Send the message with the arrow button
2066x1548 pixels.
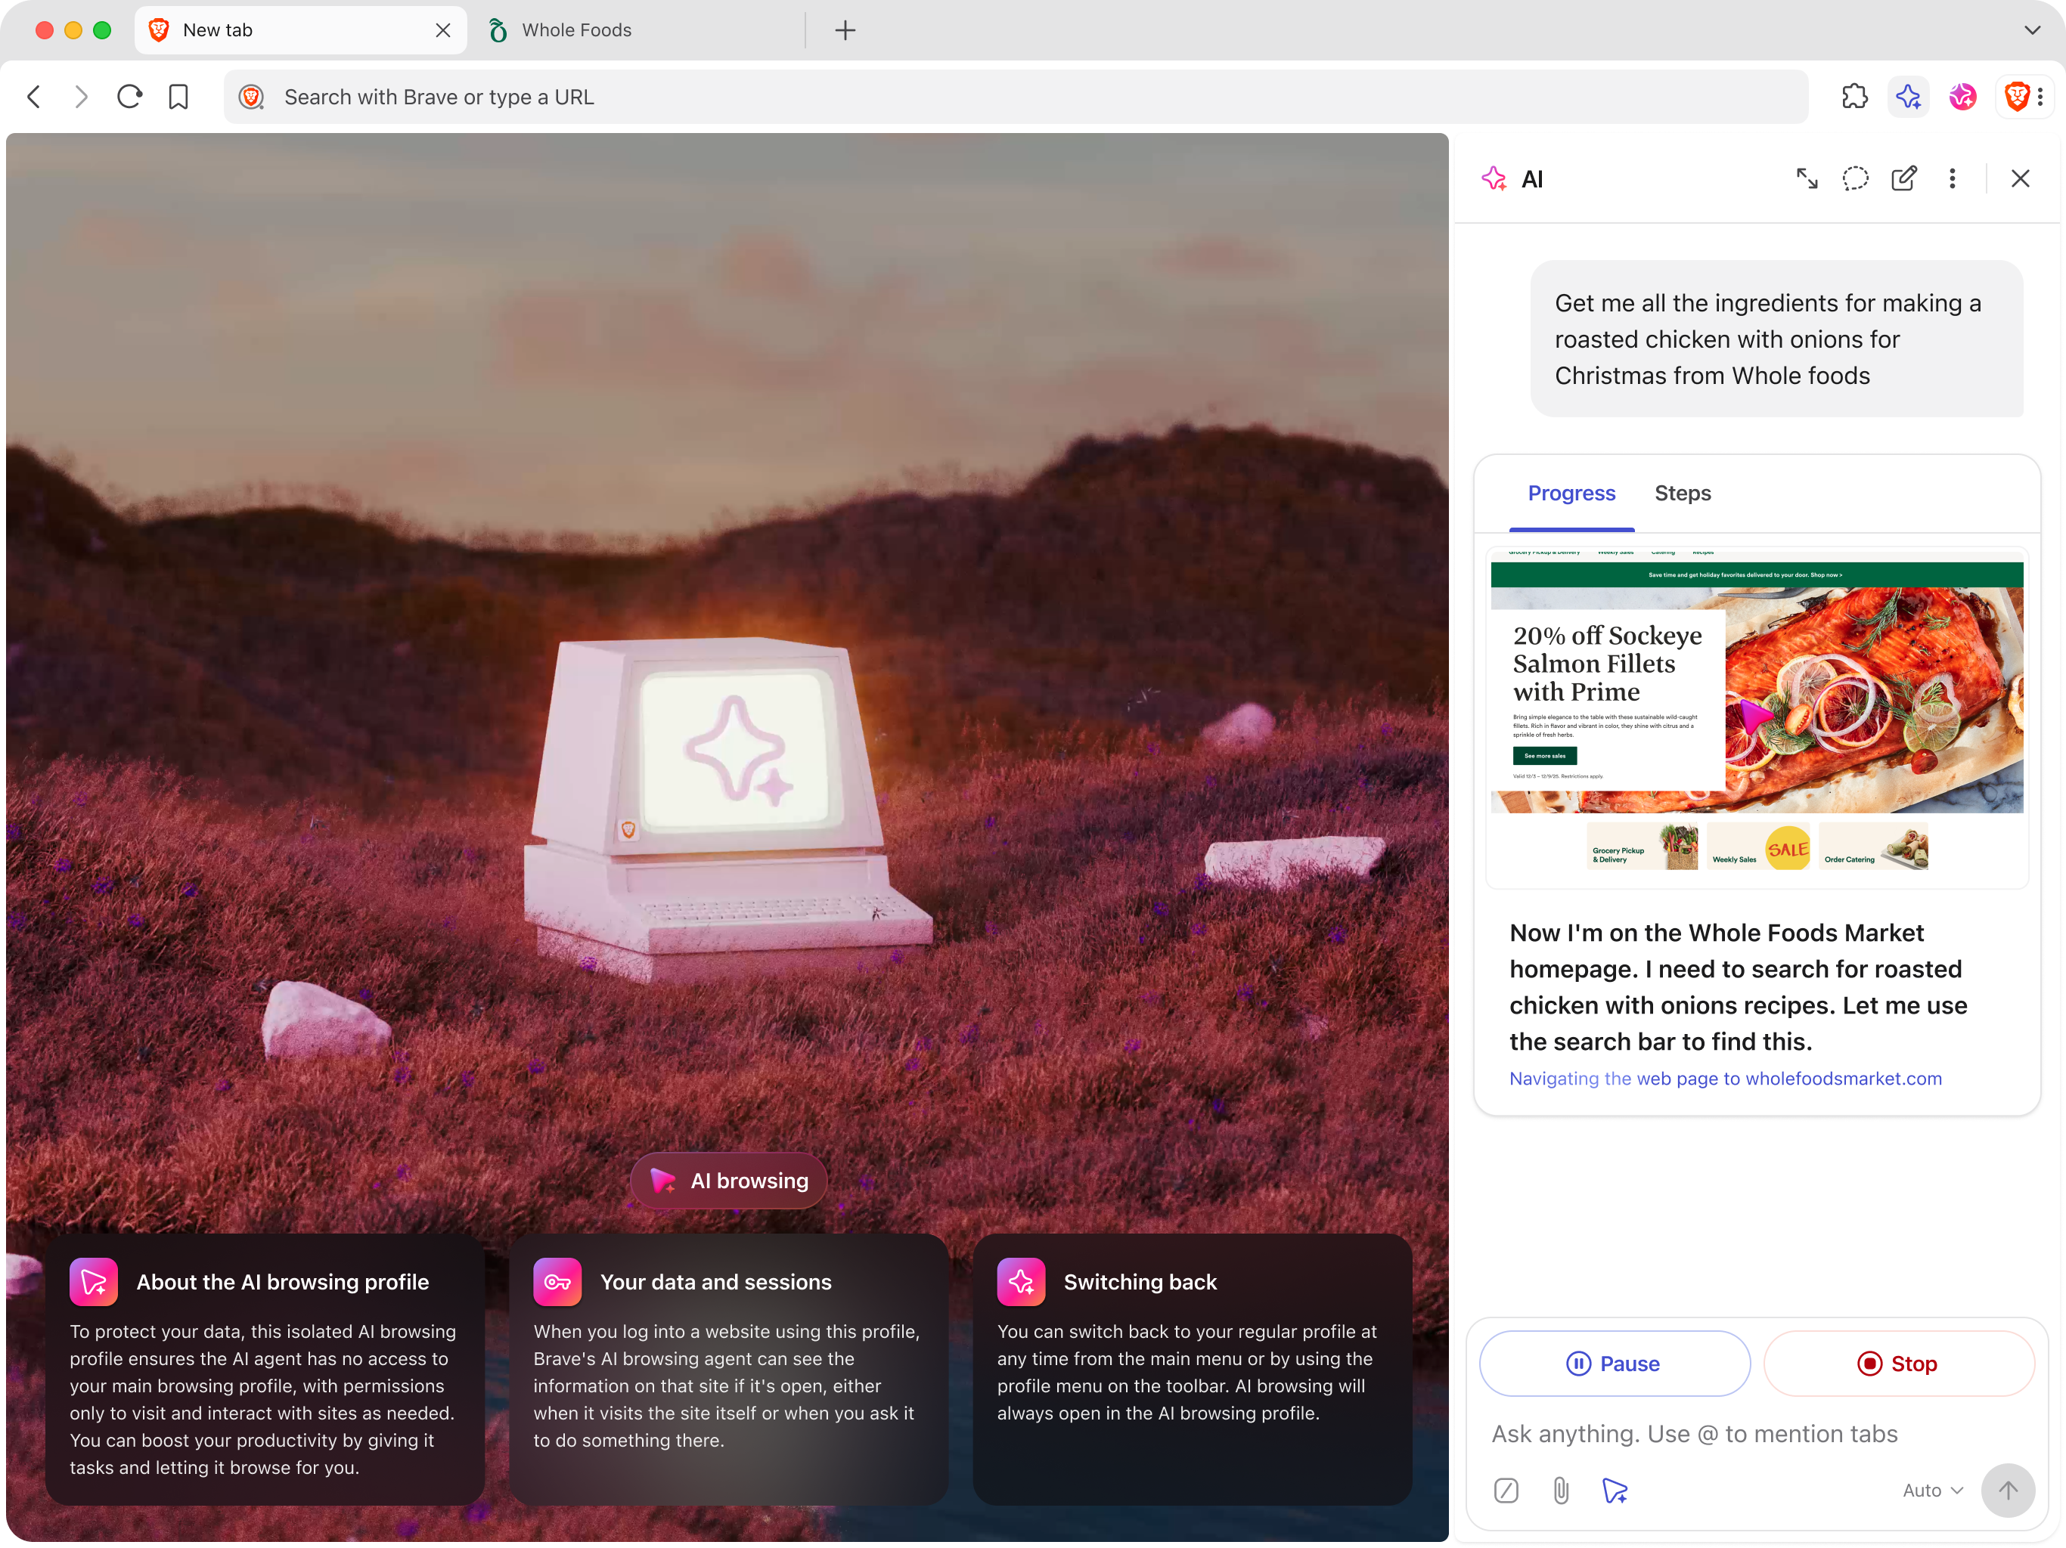2007,1490
